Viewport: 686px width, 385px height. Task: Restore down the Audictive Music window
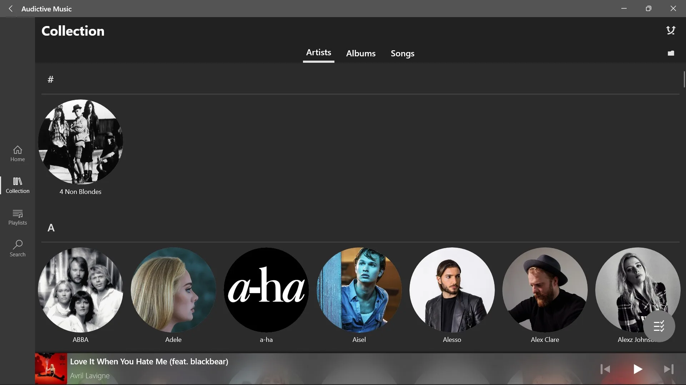coord(648,9)
